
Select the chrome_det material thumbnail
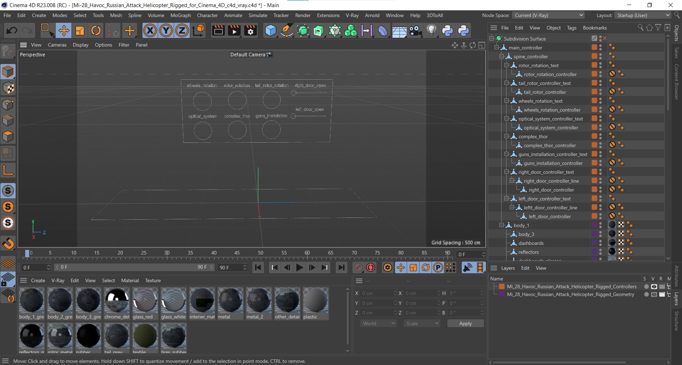[117, 304]
